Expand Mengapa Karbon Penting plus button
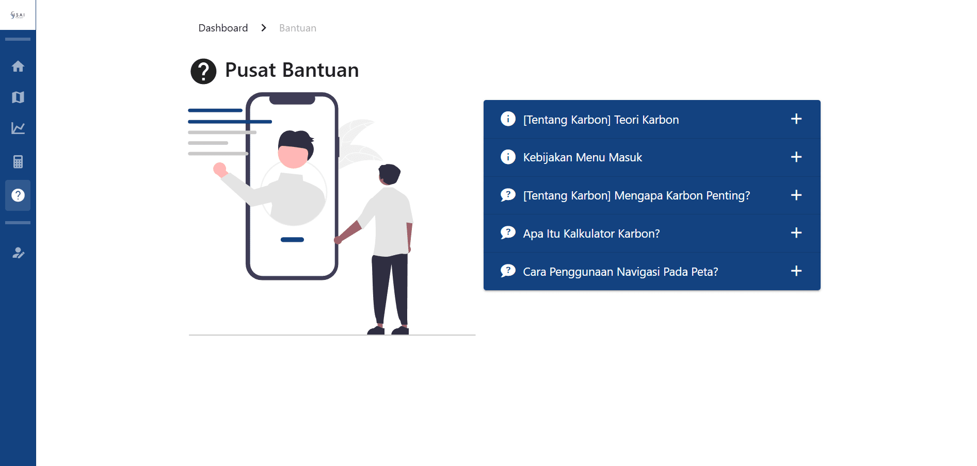This screenshot has width=977, height=466. pos(796,195)
